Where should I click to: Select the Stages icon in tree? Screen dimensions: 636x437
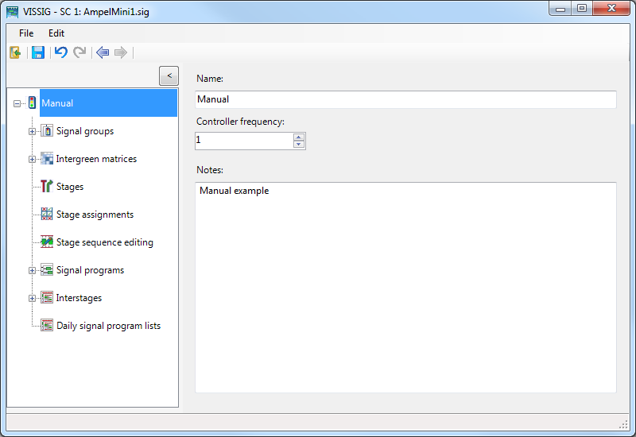coord(47,187)
